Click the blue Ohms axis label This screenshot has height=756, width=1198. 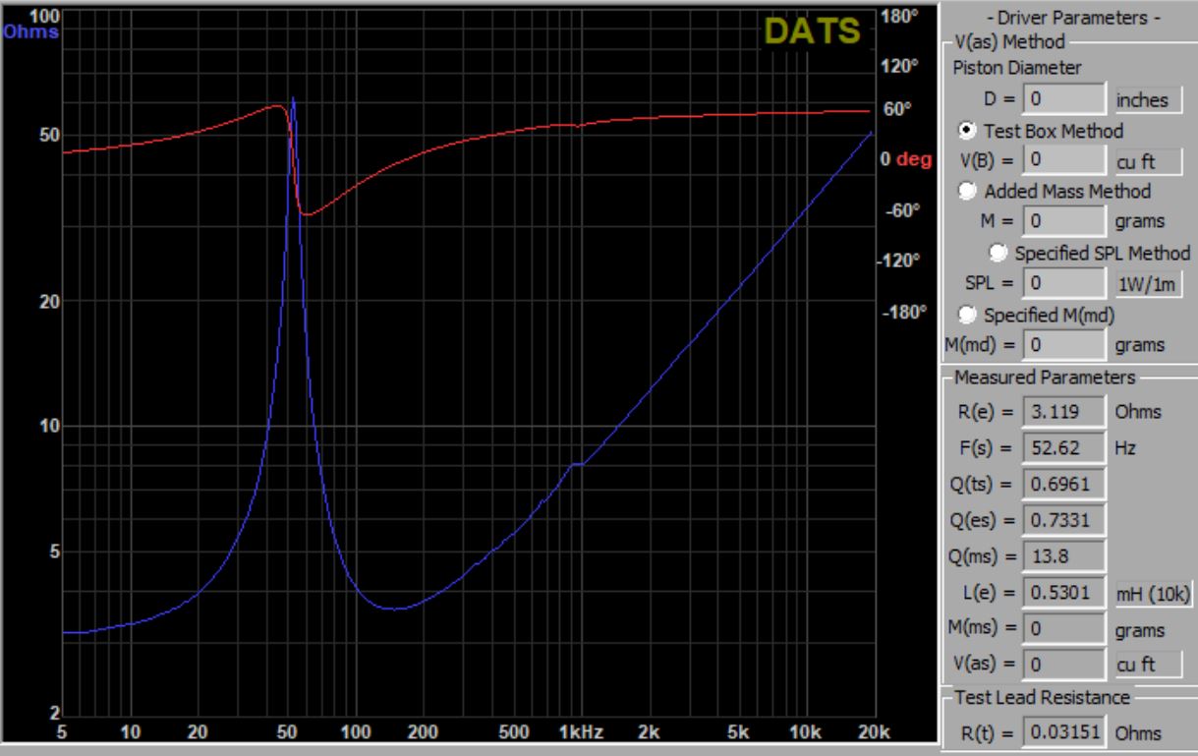coord(31,31)
